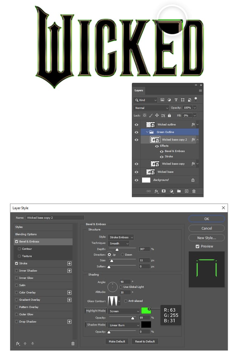Enable the Contour checkbox
This screenshot has width=238, height=357.
pyautogui.click(x=19, y=249)
